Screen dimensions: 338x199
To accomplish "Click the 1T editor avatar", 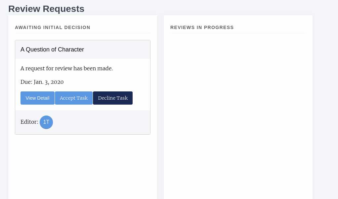I will coord(46,122).
